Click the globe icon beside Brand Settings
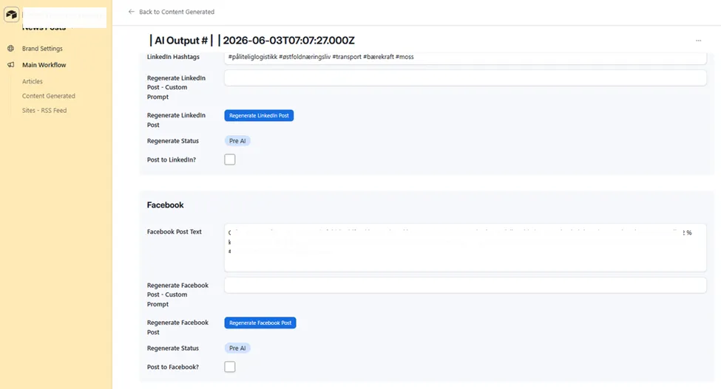The height and width of the screenshot is (389, 721). 10,48
